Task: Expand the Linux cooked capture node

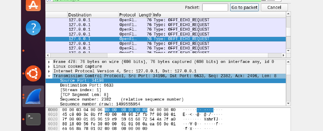Action: click(49, 66)
